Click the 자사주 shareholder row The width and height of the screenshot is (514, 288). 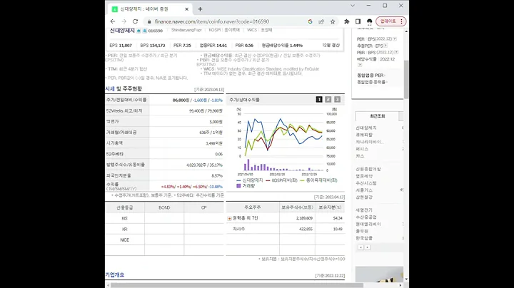click(285, 229)
